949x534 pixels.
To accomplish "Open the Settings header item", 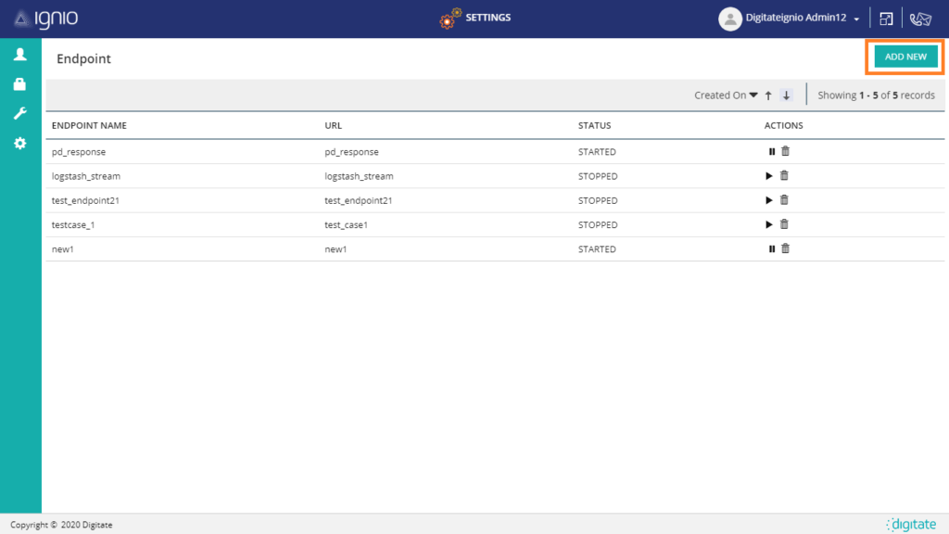I will (475, 19).
